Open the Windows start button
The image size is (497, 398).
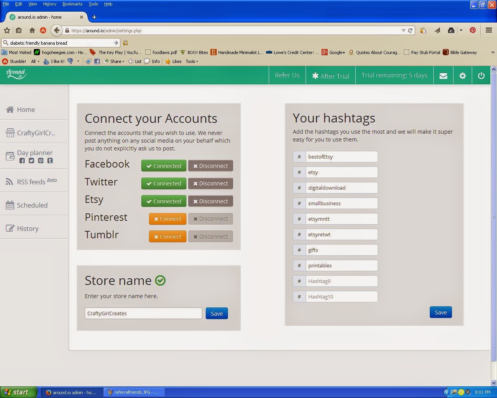[x=19, y=392]
